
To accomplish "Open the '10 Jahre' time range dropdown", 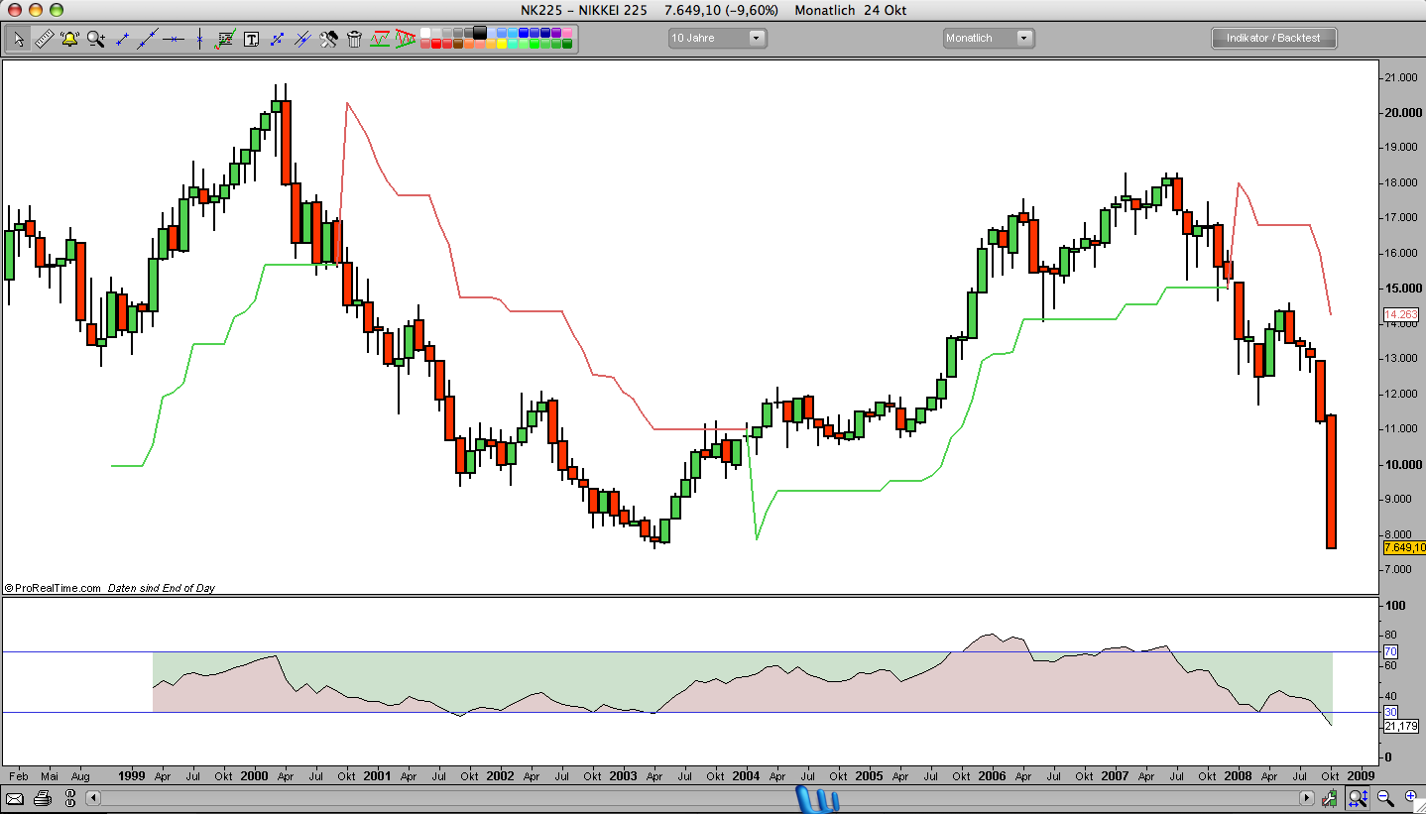I will click(x=717, y=38).
